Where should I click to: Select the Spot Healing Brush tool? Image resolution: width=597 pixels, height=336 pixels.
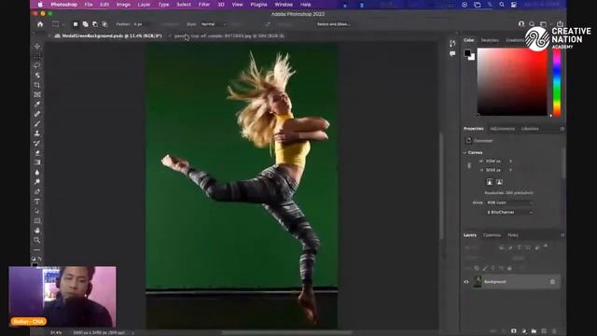tap(37, 114)
